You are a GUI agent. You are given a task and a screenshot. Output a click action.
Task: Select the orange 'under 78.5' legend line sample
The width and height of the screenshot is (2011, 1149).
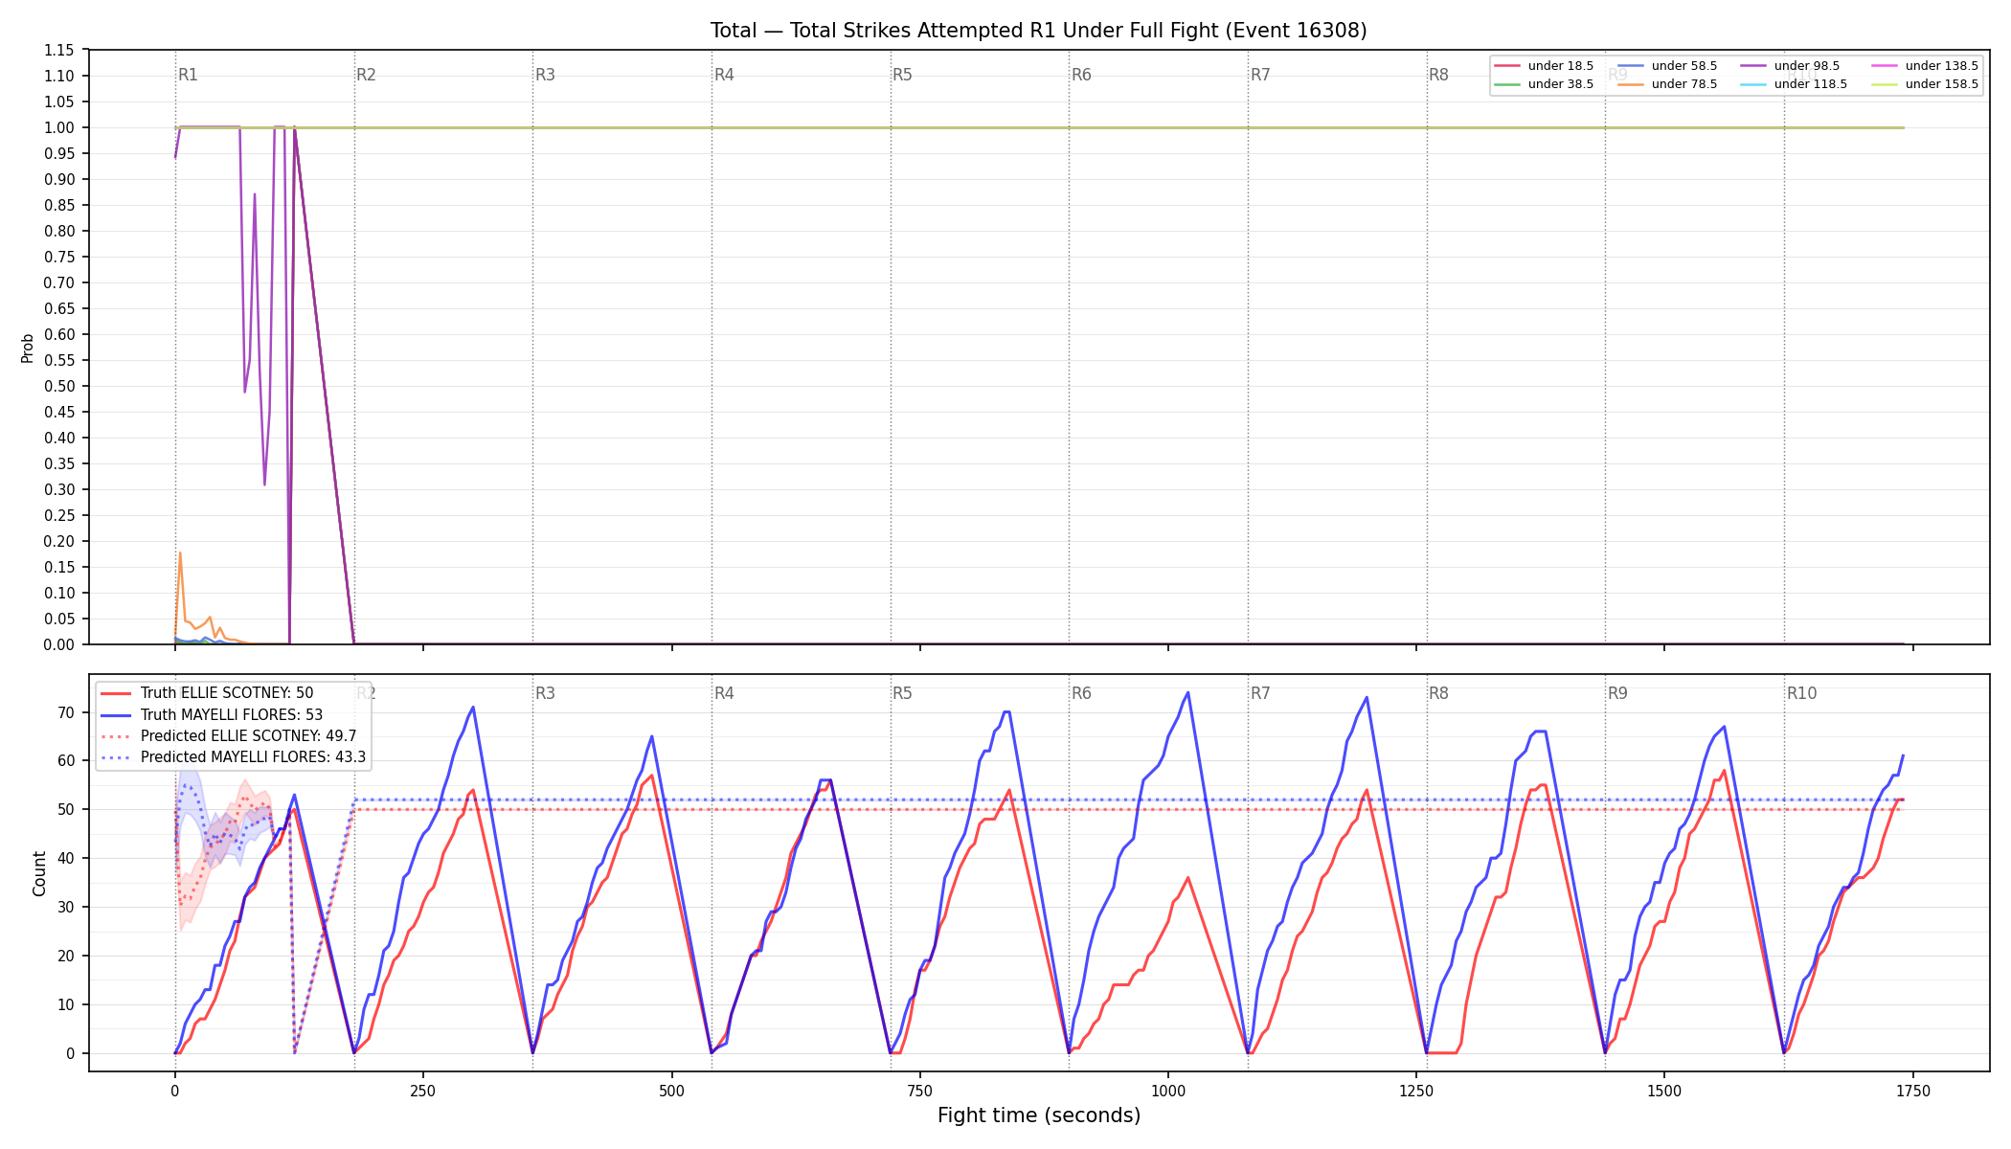[x=1630, y=84]
